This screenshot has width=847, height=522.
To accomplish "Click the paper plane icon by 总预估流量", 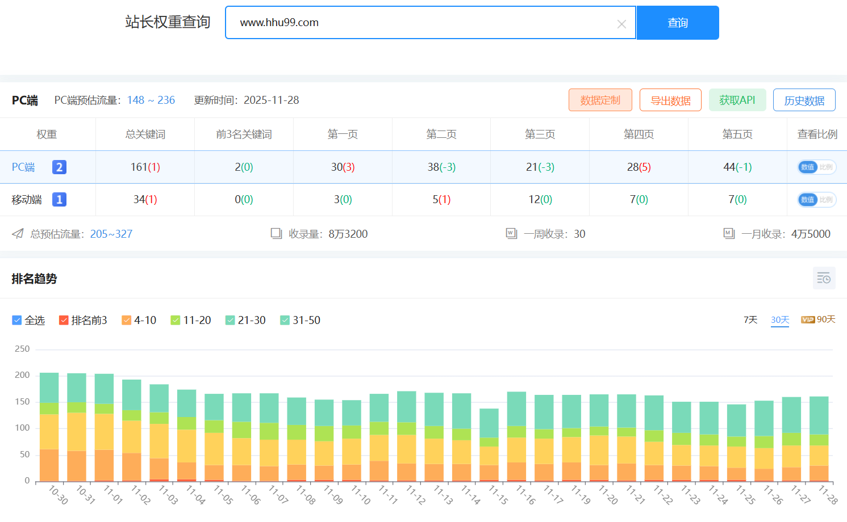I will pyautogui.click(x=18, y=234).
